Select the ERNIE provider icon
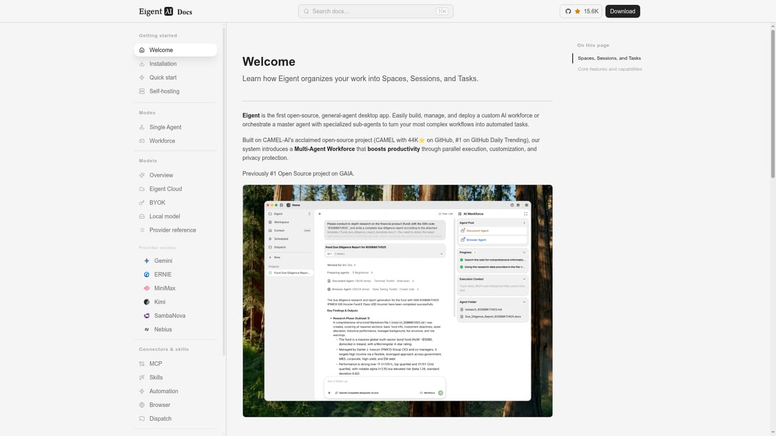Screen dimensions: 776x436 coord(146,275)
